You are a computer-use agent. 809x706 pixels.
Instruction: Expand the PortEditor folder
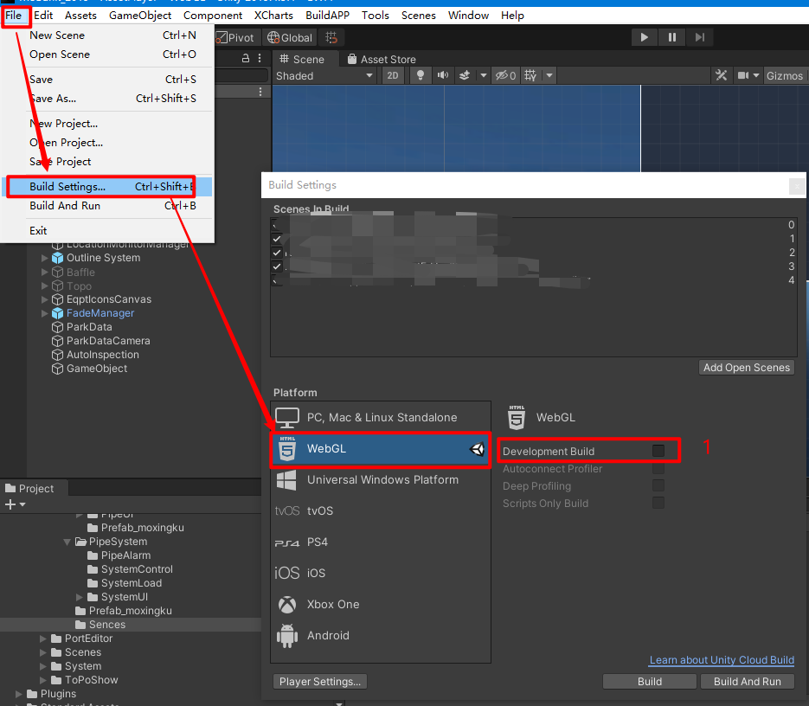point(43,639)
